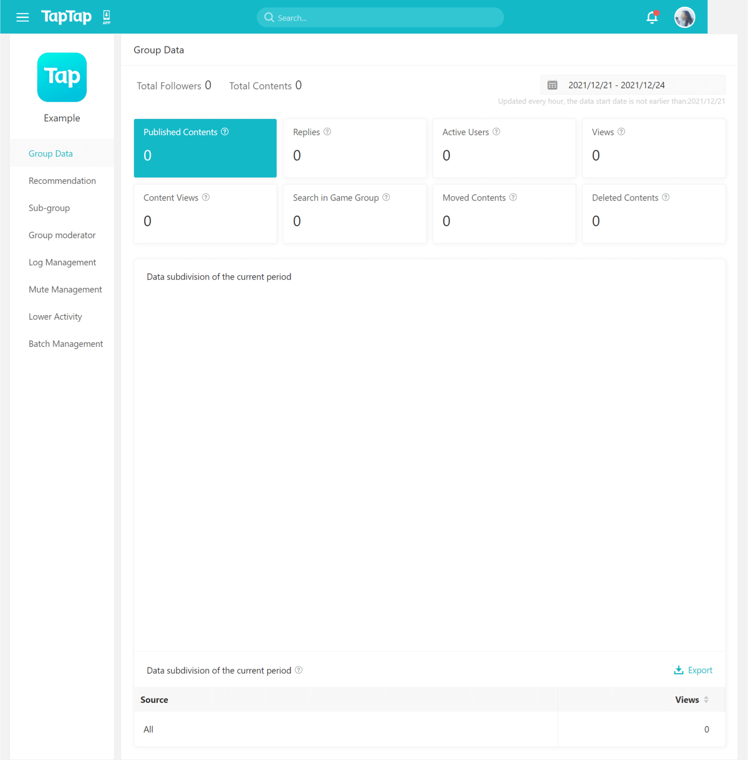This screenshot has height=760, width=748.
Task: Select the Replies metric card
Action: 354,148
